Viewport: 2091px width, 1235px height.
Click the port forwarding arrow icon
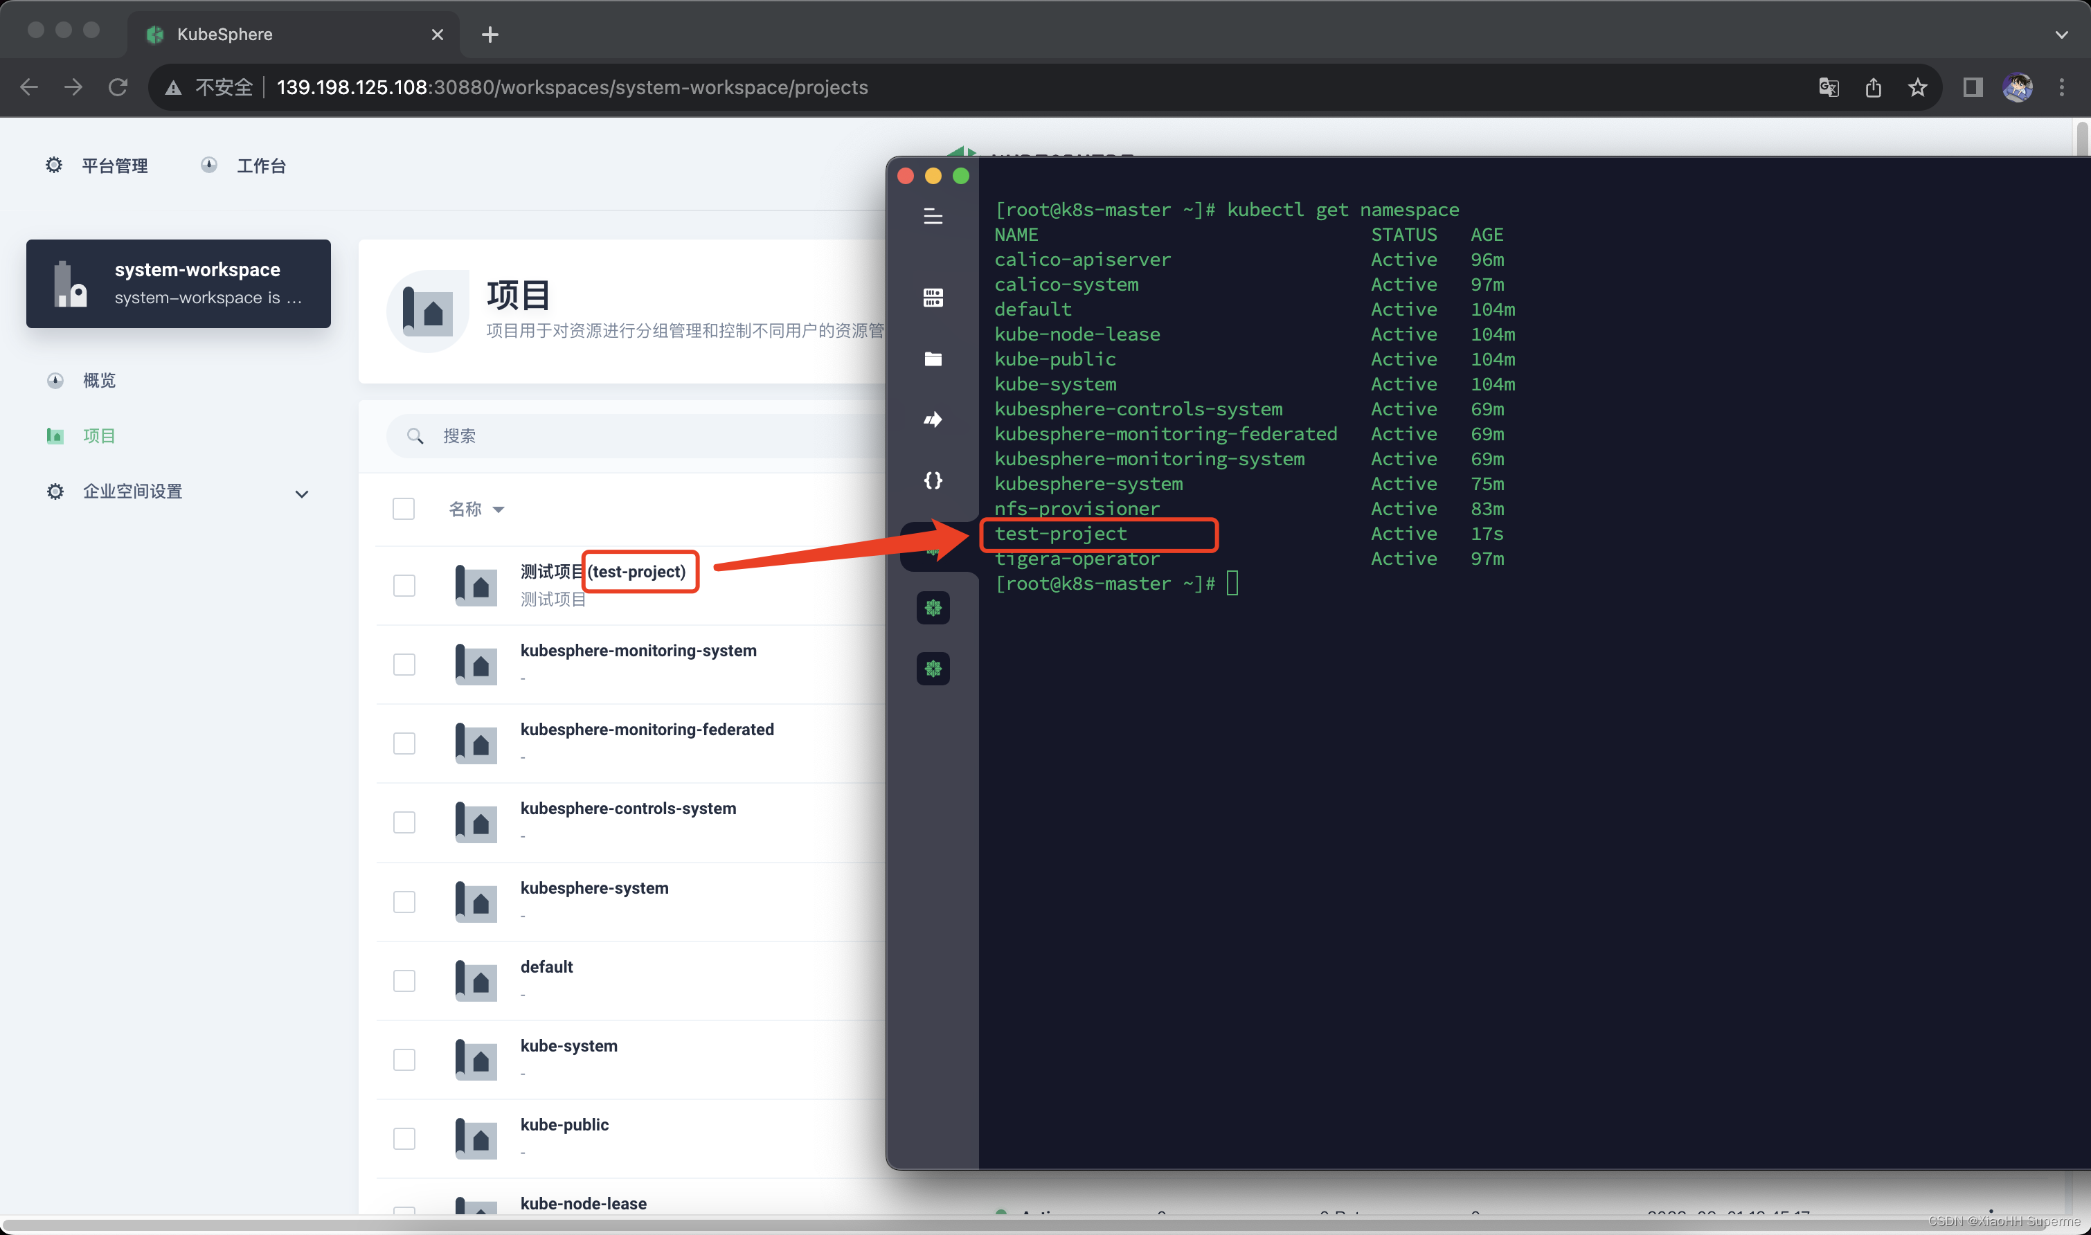(x=932, y=420)
